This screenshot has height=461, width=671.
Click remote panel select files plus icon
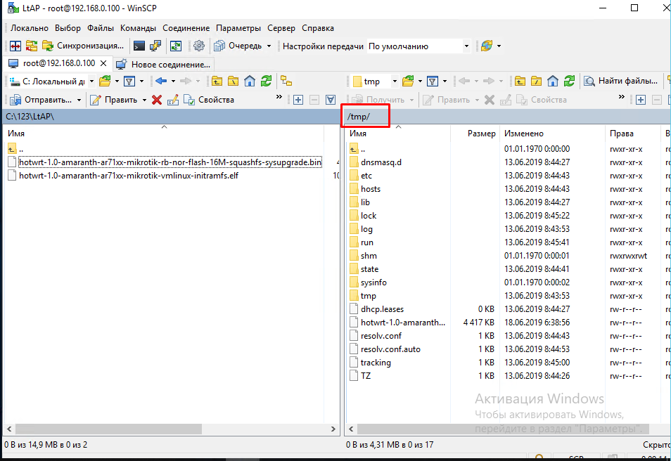pyautogui.click(x=641, y=100)
